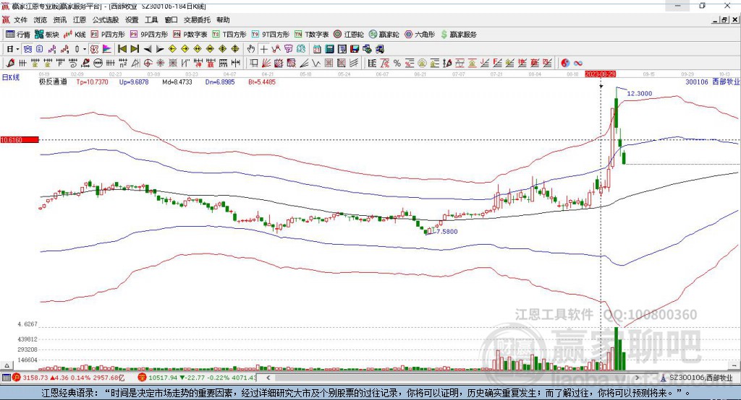
Task: Launch the 江恩轮 Gann wheel
Action: [349, 35]
